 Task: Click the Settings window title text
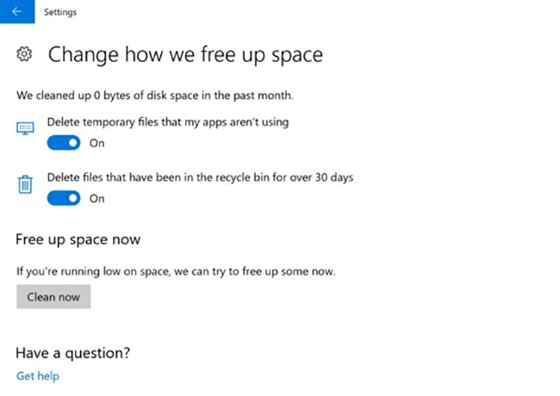click(x=61, y=12)
